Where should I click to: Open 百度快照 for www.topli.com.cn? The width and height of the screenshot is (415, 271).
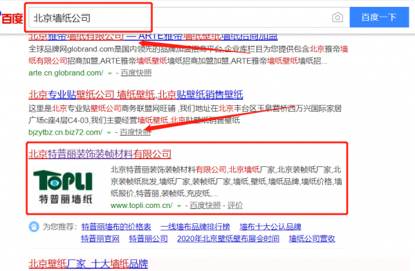(205, 205)
